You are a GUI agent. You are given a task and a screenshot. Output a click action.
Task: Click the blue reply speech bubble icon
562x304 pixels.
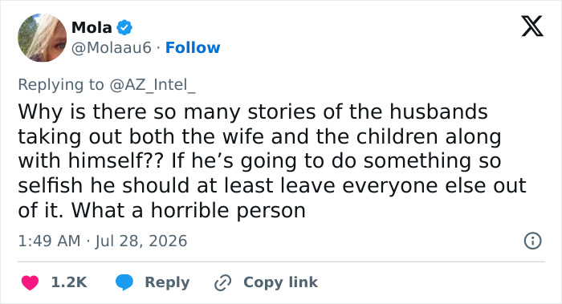tap(124, 282)
